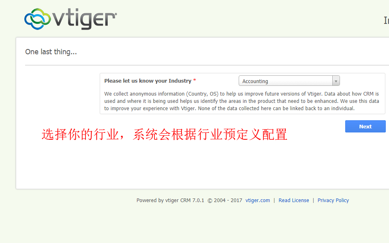Image resolution: width=389 pixels, height=243 pixels.
Task: Click the separator between vtiger.com and Read License
Action: pyautogui.click(x=274, y=200)
